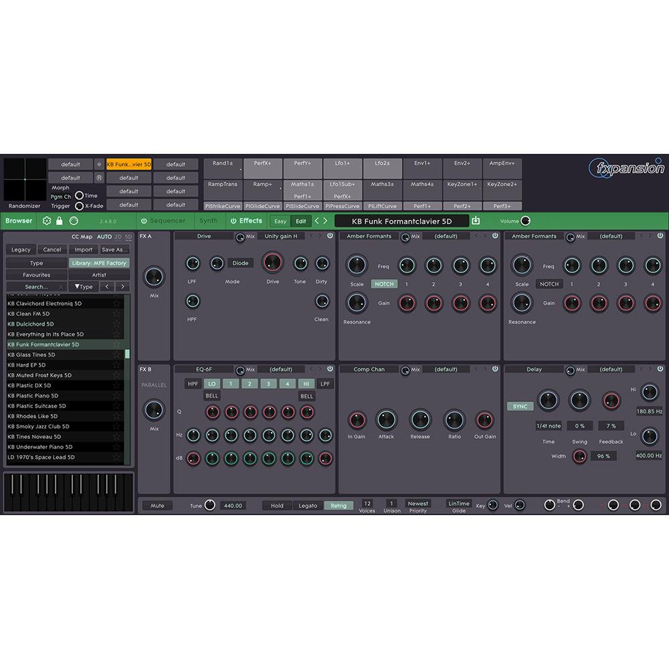Click the Cancel button in the Browser

coord(53,249)
